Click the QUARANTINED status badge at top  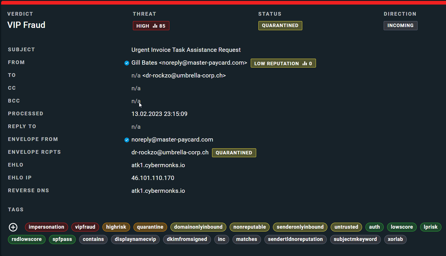(x=280, y=26)
